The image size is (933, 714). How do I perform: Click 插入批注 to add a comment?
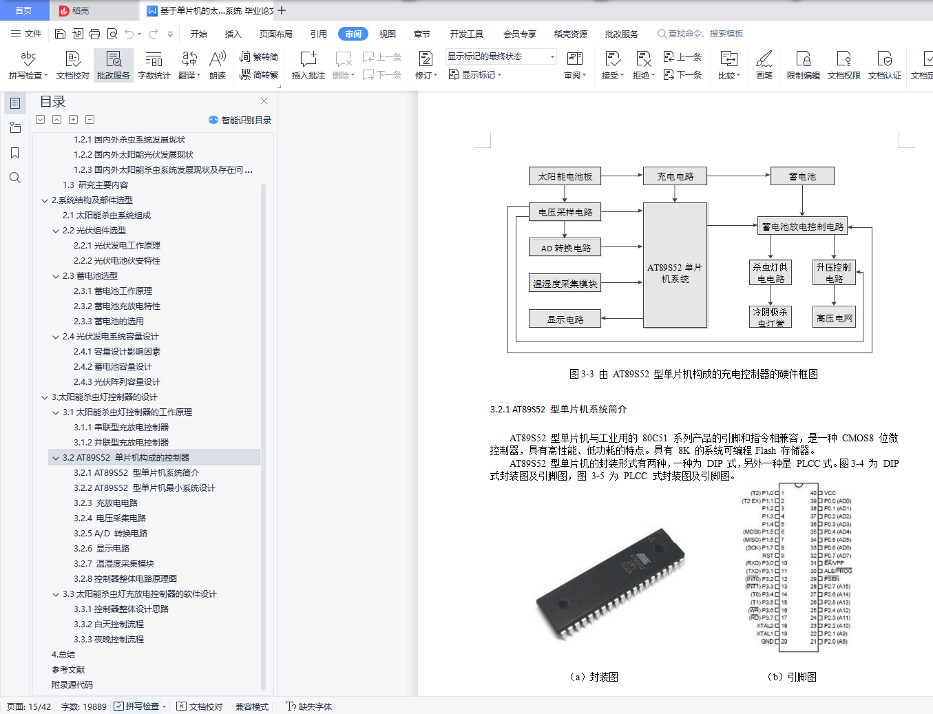coord(308,65)
